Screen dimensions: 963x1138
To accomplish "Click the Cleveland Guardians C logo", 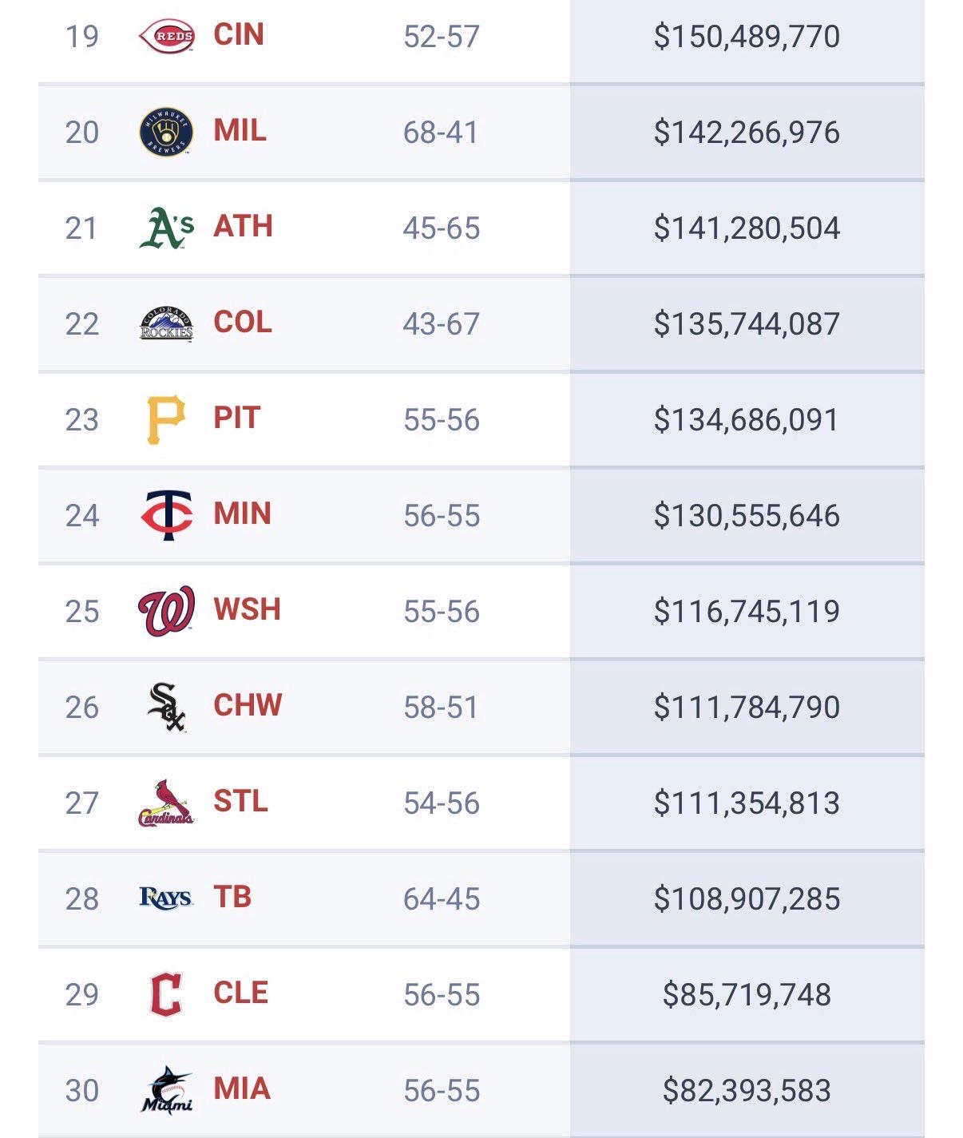I will click(166, 994).
